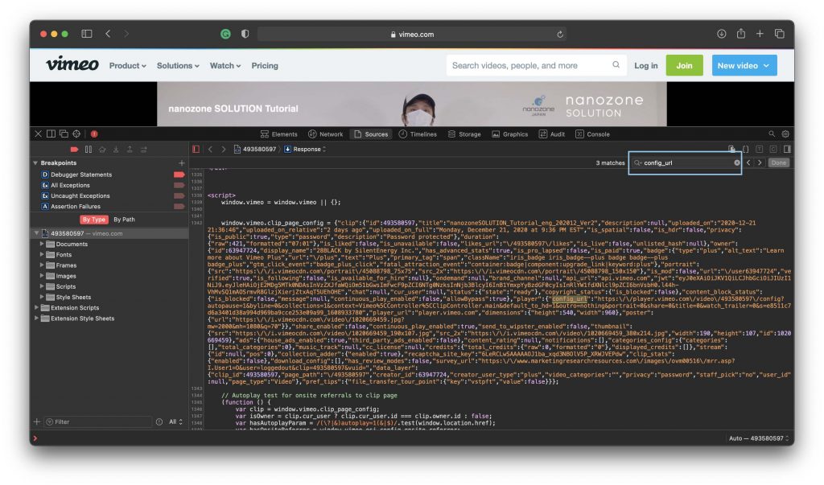
Task: Open the Auto — 493580597 context selector
Action: click(759, 438)
